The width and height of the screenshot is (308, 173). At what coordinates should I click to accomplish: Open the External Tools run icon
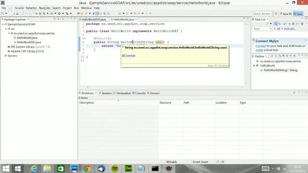coord(67,13)
